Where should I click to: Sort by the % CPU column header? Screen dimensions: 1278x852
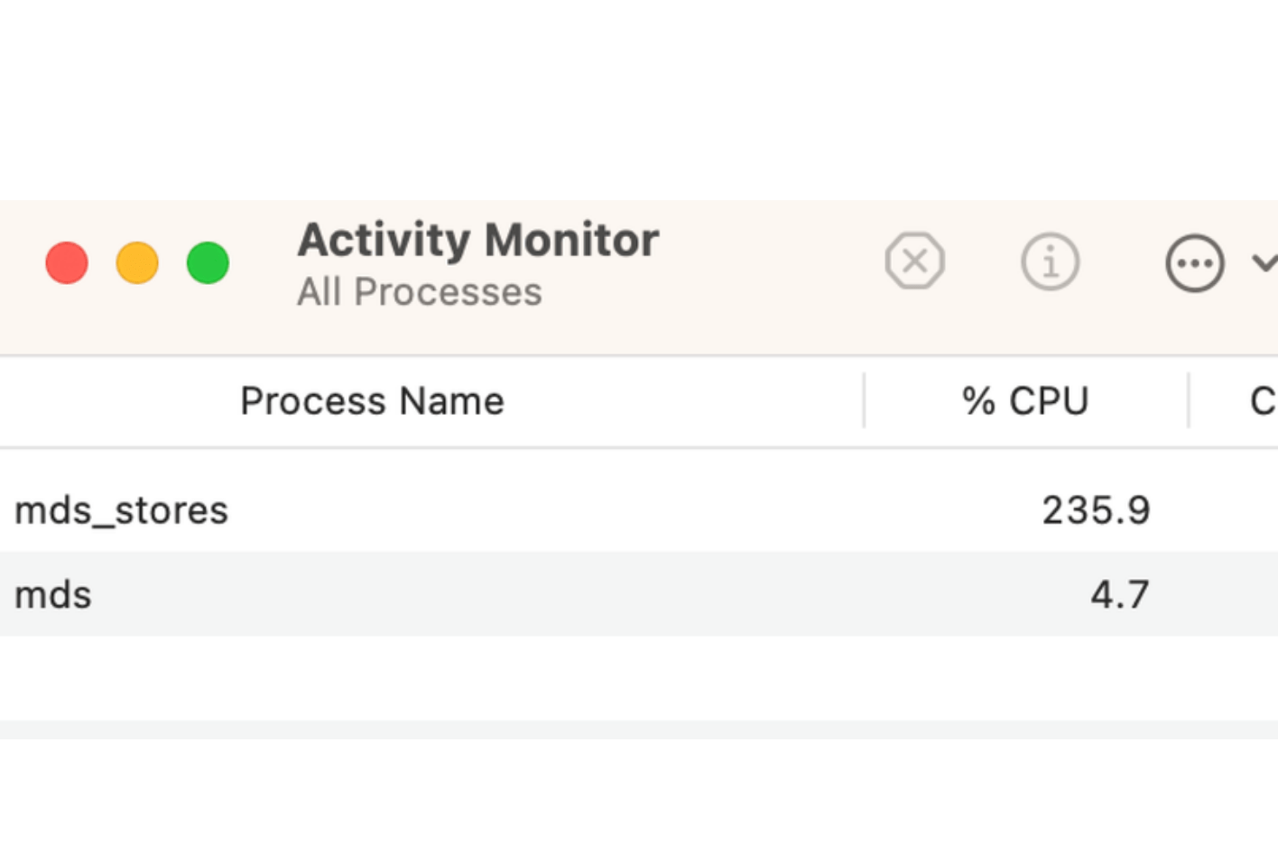click(x=1025, y=401)
